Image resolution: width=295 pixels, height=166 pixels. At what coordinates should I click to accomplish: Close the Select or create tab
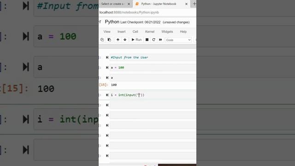point(129,4)
